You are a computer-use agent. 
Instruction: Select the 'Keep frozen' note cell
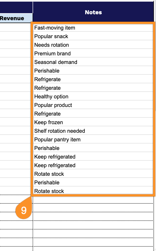(93, 122)
